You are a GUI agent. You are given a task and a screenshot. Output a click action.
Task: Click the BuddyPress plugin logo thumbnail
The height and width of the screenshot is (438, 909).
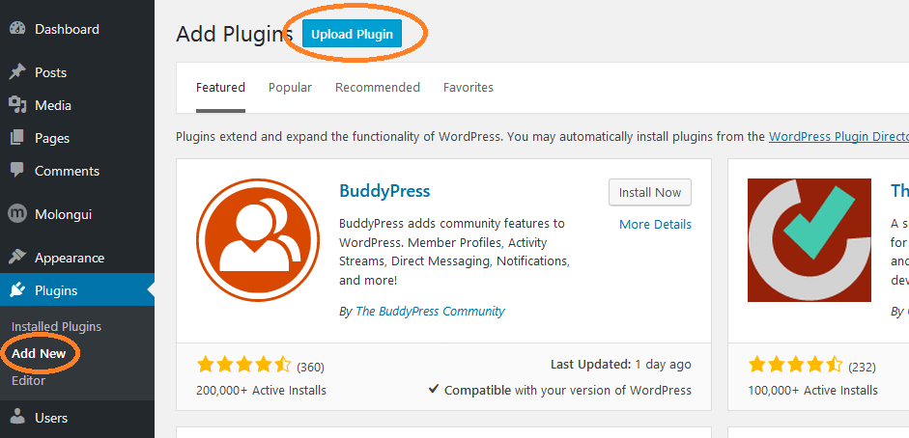click(x=257, y=240)
